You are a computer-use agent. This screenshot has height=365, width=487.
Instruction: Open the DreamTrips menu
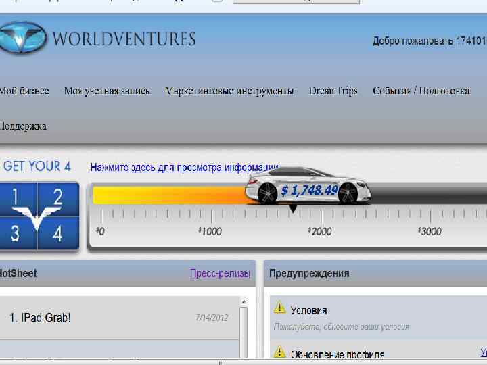(333, 91)
